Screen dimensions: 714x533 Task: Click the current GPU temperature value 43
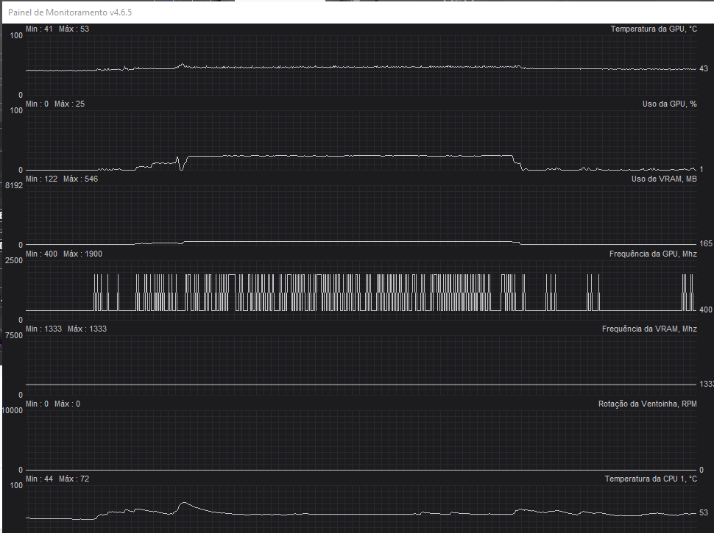pyautogui.click(x=704, y=68)
